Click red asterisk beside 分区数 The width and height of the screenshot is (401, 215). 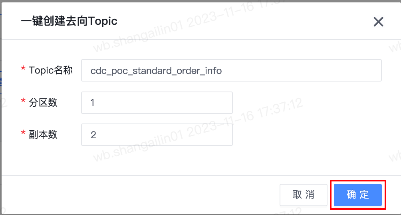[x=23, y=101]
